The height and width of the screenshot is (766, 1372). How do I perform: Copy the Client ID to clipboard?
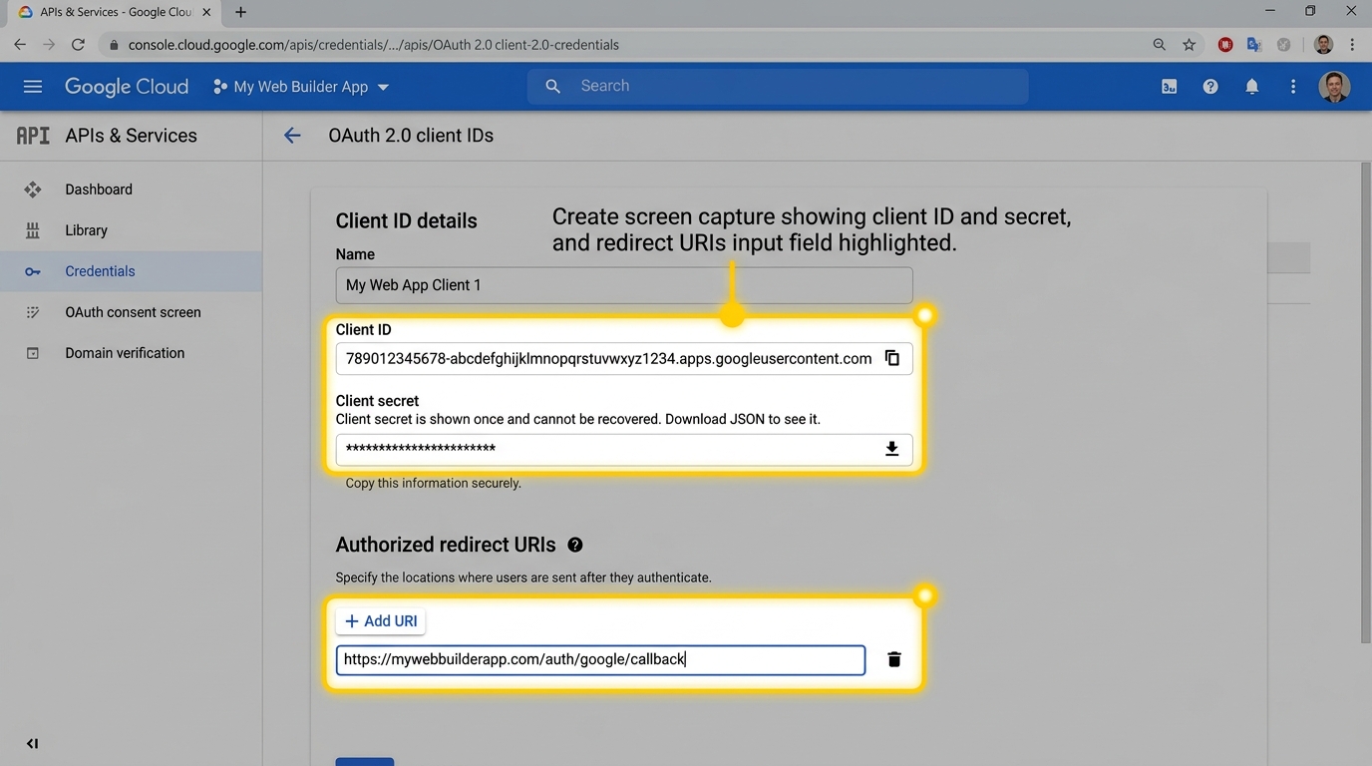click(892, 359)
